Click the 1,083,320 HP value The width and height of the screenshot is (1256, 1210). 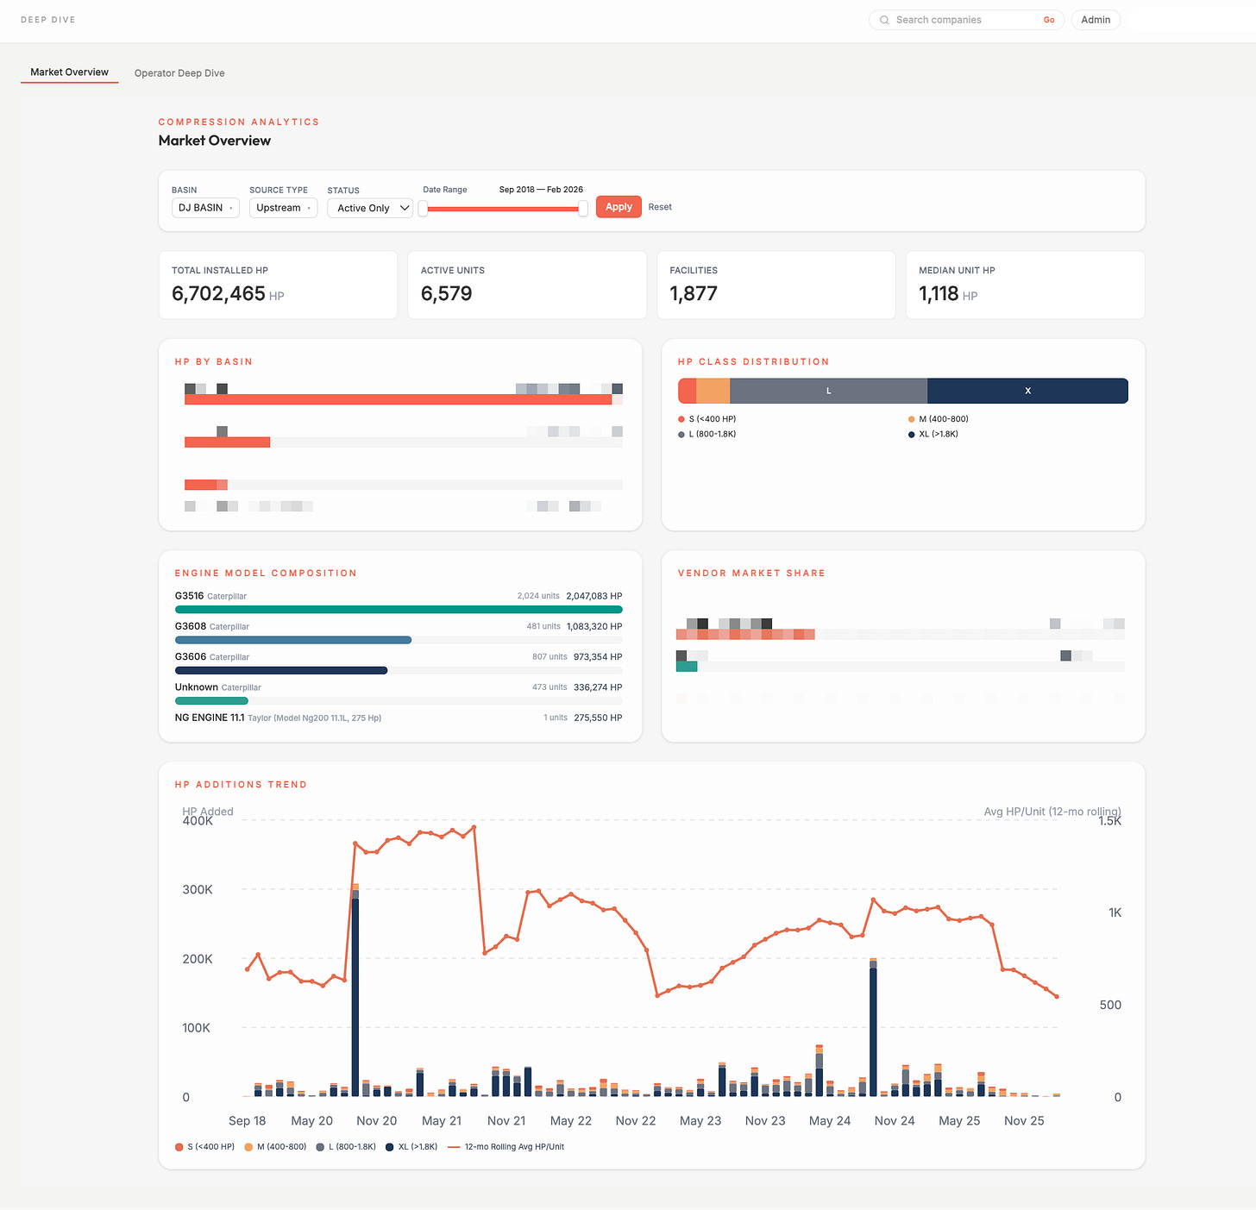click(x=594, y=626)
